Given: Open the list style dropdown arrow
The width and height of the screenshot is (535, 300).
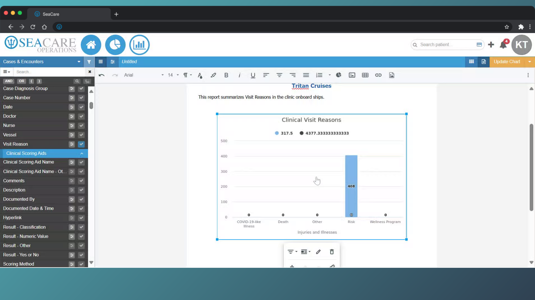Looking at the screenshot, I should tap(329, 75).
